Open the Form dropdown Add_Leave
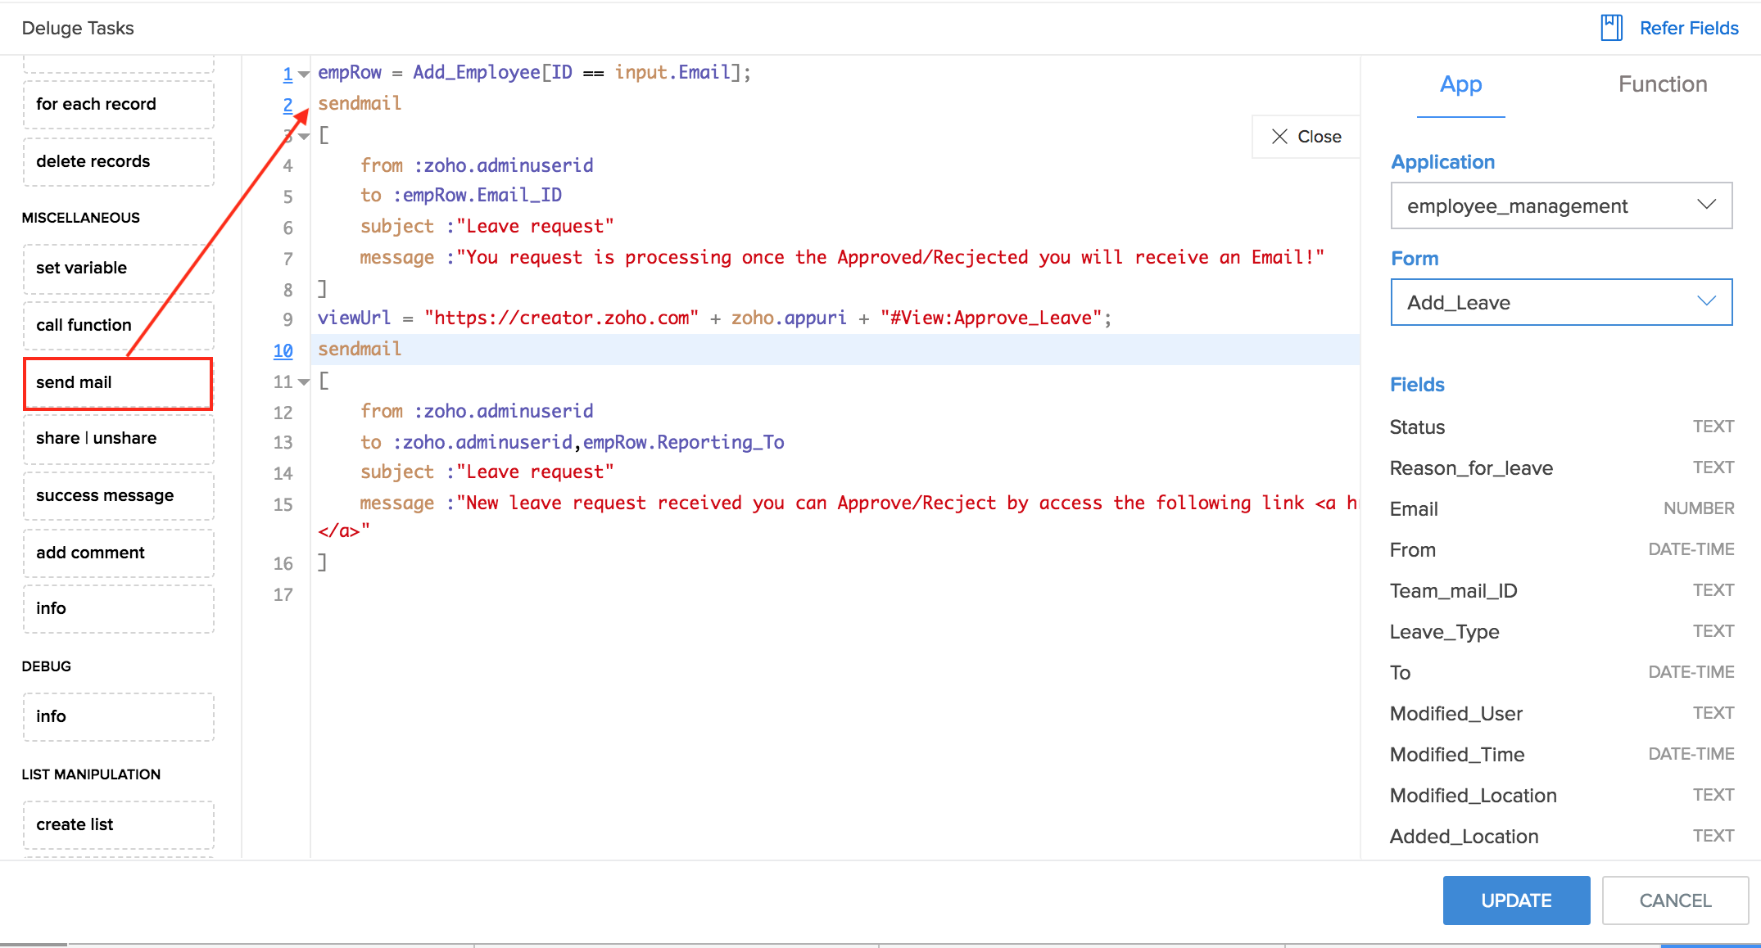This screenshot has width=1761, height=948. (x=1560, y=302)
